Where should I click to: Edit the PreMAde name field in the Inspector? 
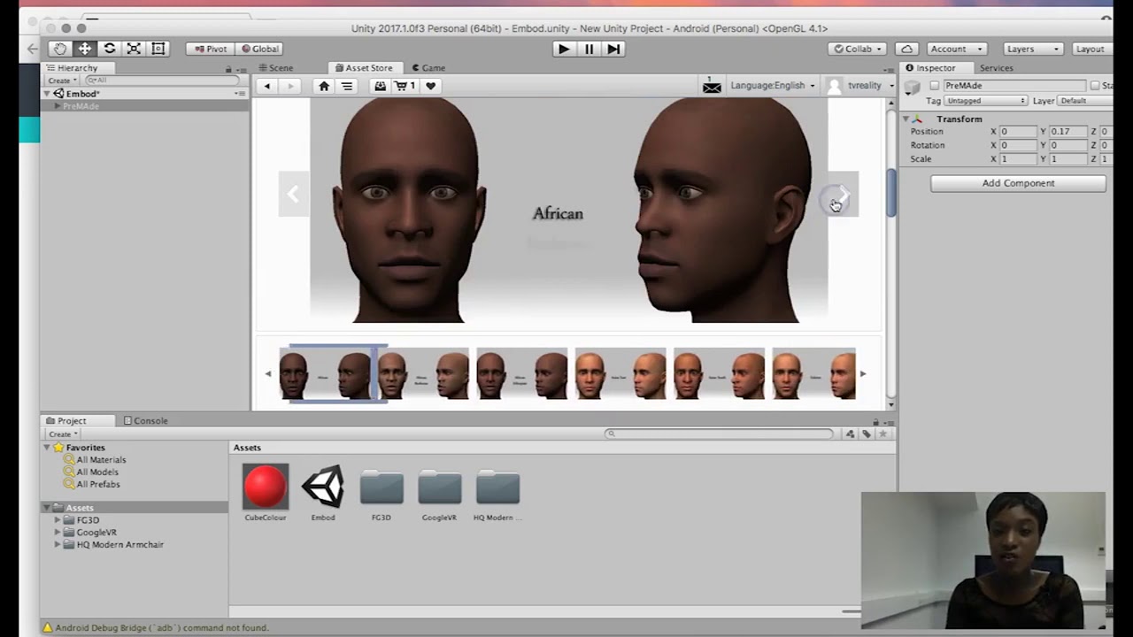pos(1014,86)
